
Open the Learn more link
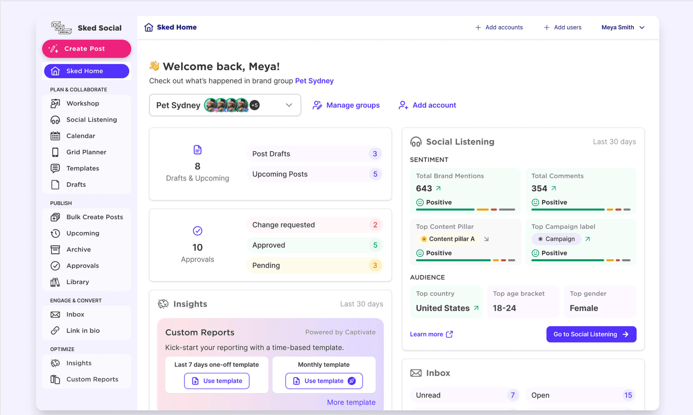coord(431,334)
